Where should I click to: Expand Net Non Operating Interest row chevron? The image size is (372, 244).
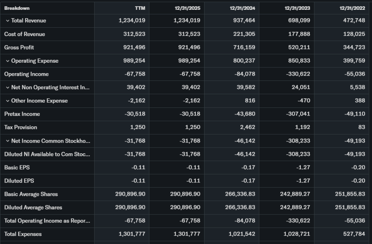pos(7,87)
